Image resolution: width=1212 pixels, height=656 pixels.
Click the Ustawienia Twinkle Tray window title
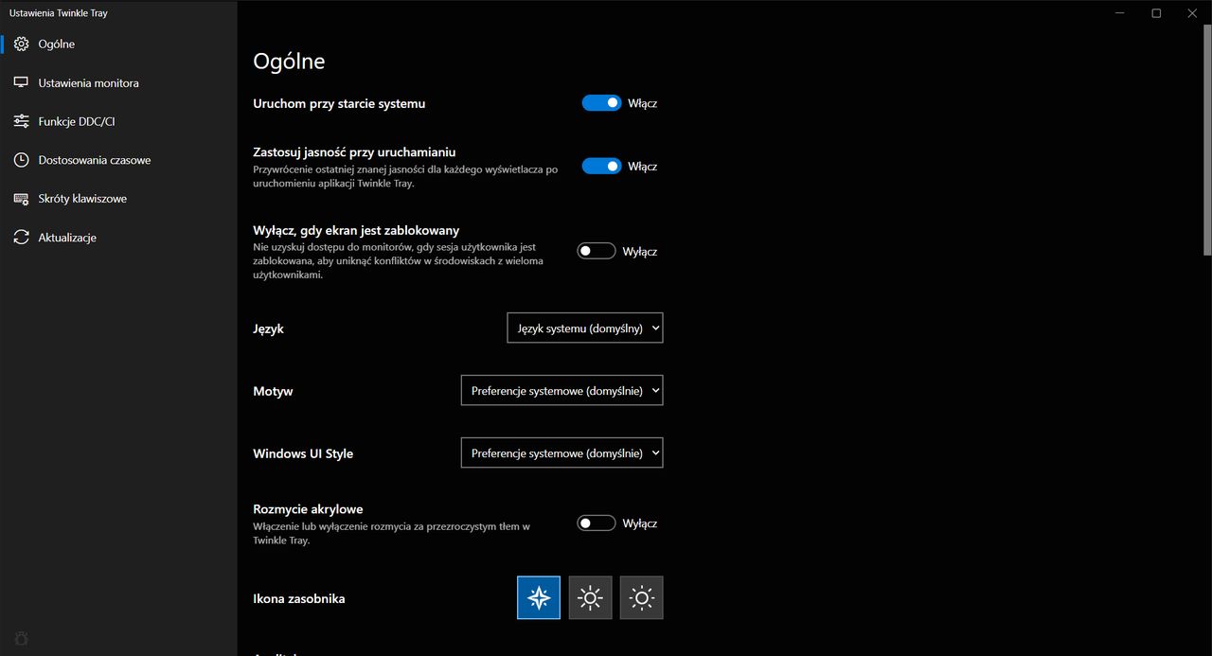pos(59,13)
